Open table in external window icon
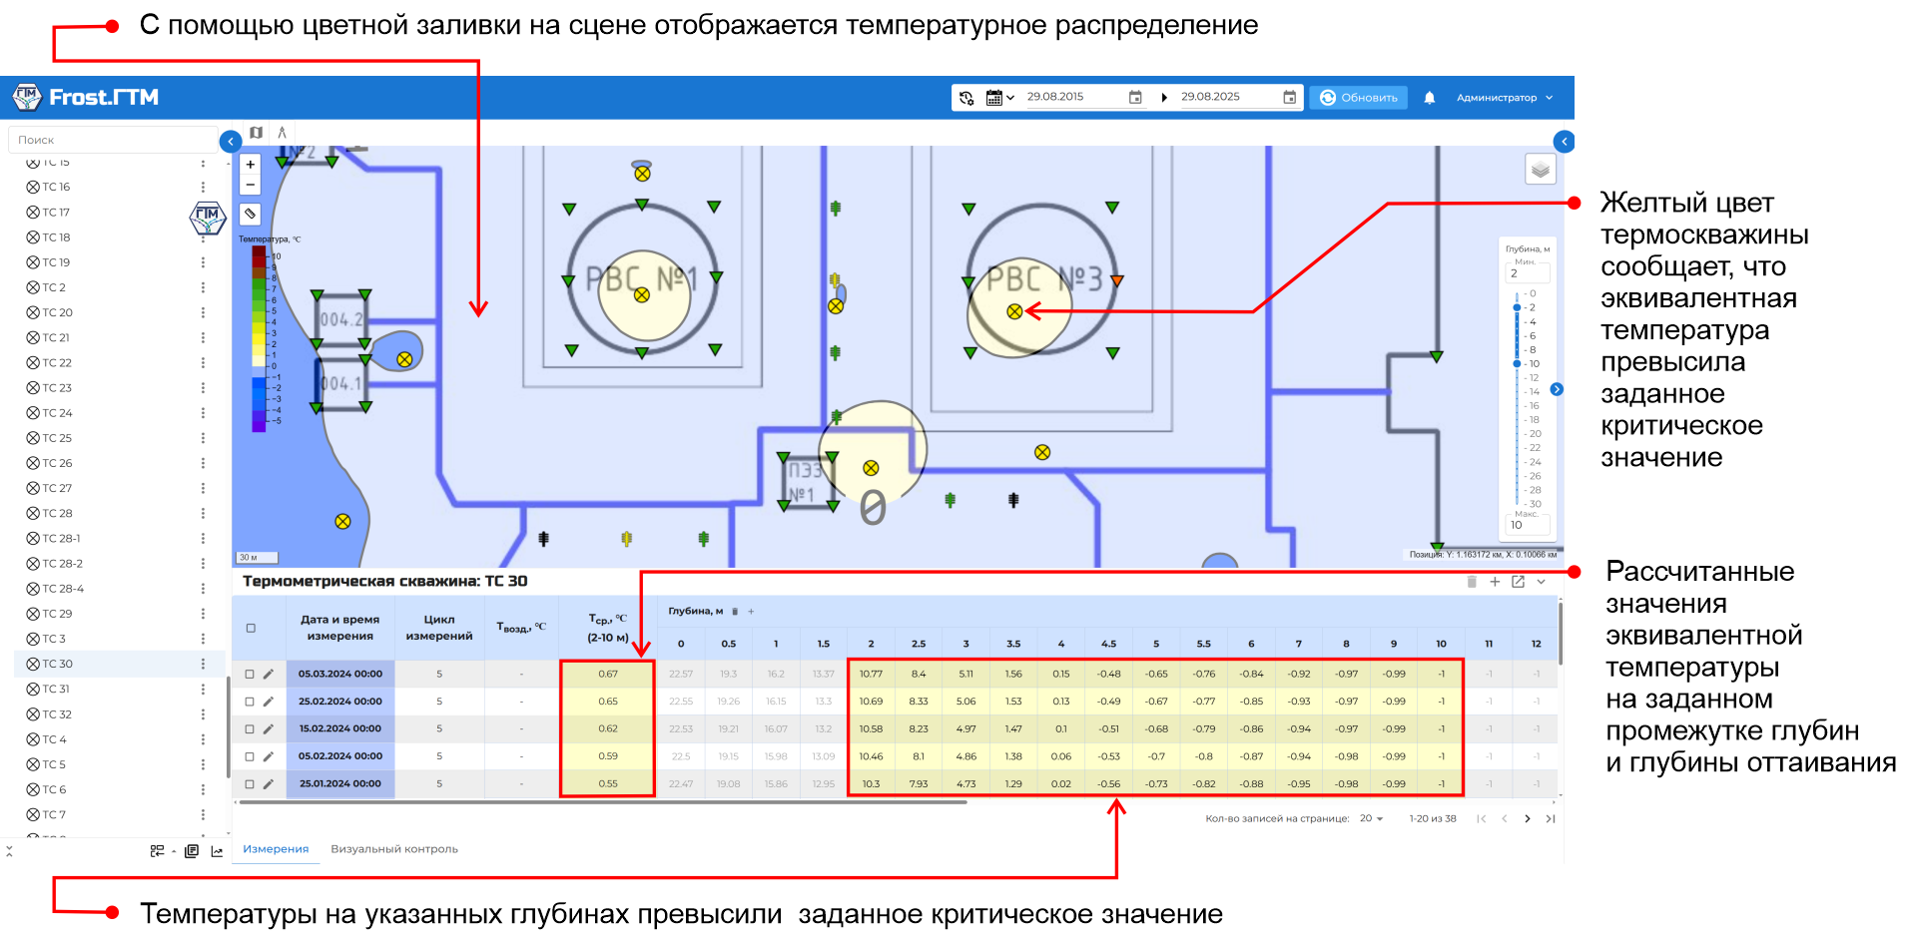 1518,582
